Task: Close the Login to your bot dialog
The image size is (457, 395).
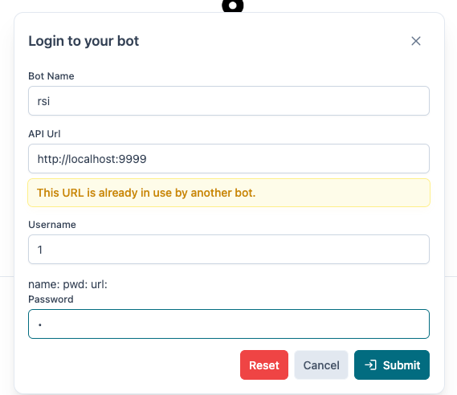Action: pyautogui.click(x=416, y=41)
